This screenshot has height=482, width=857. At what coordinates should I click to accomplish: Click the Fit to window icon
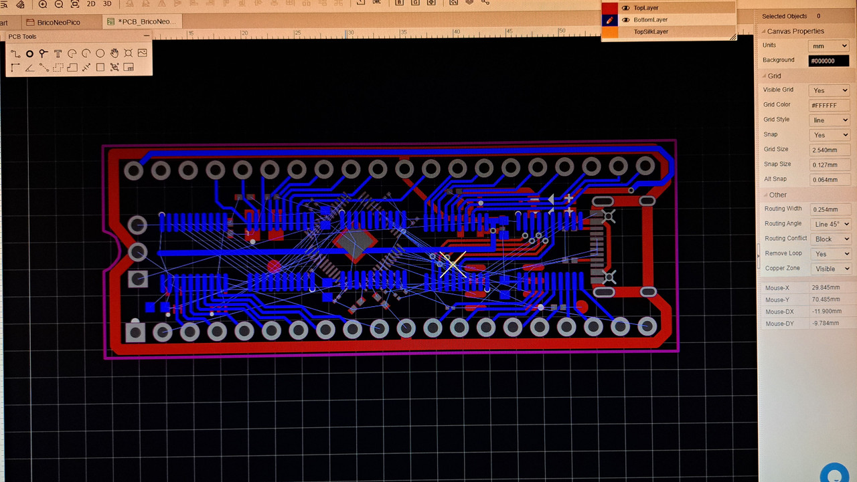[75, 4]
